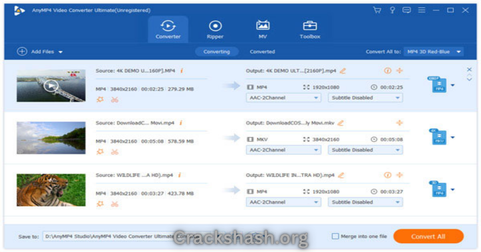The width and height of the screenshot is (481, 252).
Task: Open Subtitle Disabled dropdown for 4K DEMO
Action: coord(366,98)
